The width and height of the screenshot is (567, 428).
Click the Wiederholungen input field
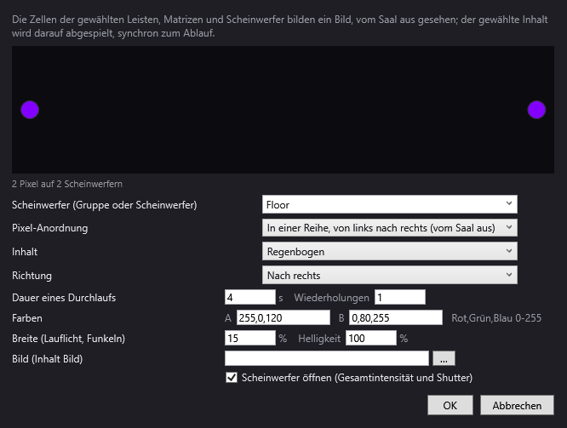tap(400, 298)
